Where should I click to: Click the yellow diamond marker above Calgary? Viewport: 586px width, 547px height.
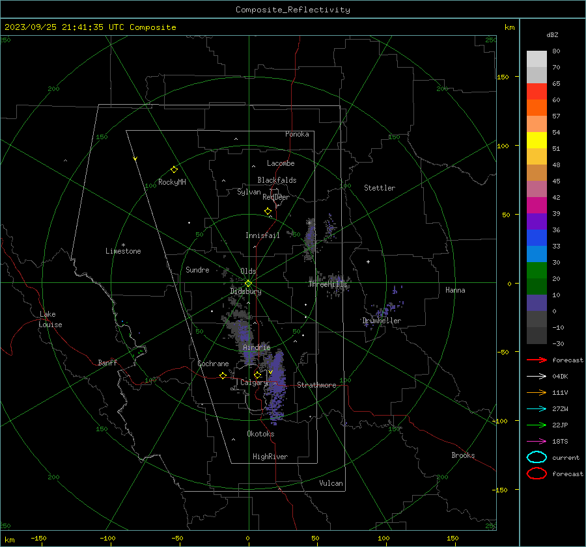point(257,375)
